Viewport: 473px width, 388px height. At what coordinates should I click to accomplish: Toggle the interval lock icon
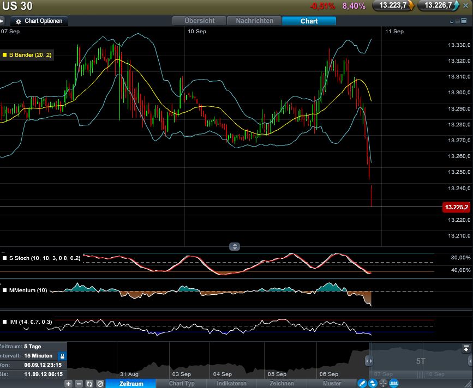tap(62, 355)
